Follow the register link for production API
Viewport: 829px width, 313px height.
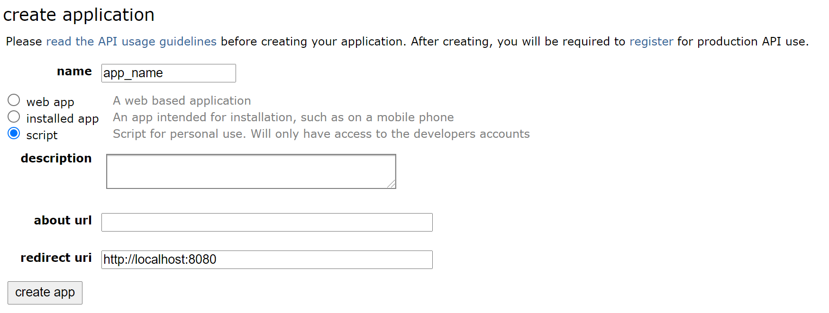pyautogui.click(x=651, y=42)
